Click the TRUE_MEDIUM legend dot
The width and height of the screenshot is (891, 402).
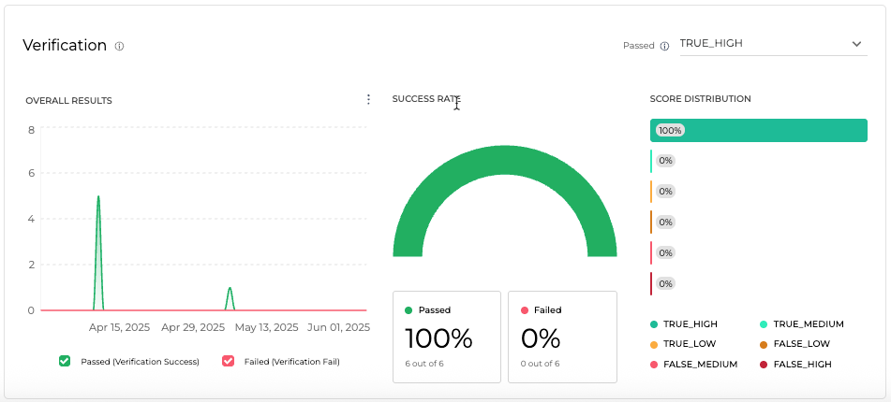[x=765, y=324]
